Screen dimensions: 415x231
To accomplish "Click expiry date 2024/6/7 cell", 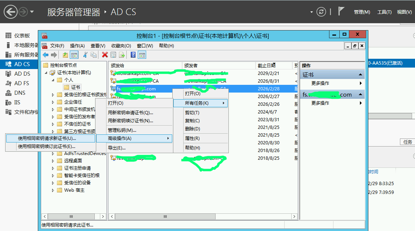I will coord(267,112).
